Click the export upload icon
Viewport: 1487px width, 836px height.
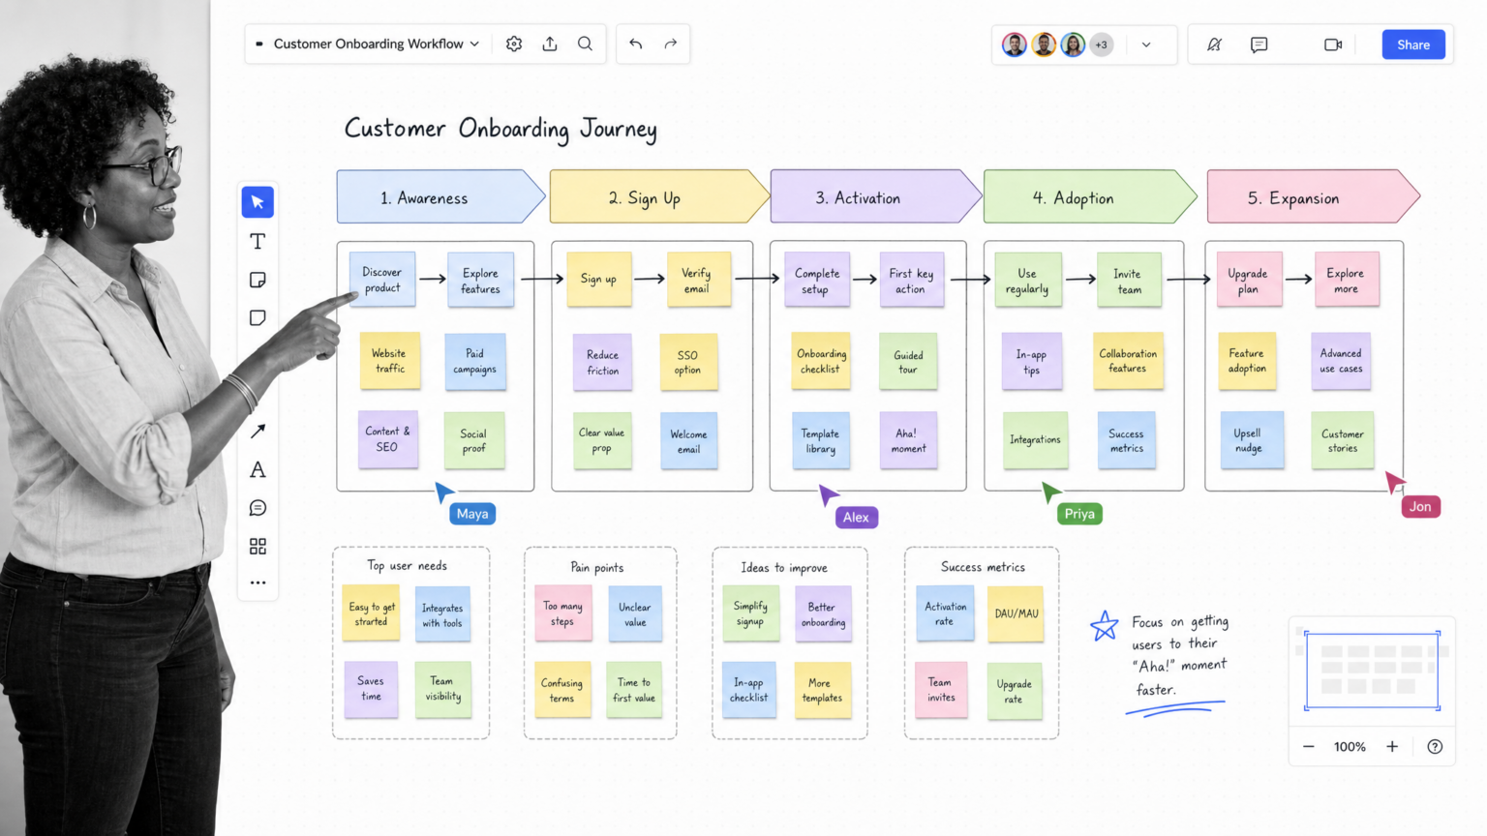coord(550,44)
